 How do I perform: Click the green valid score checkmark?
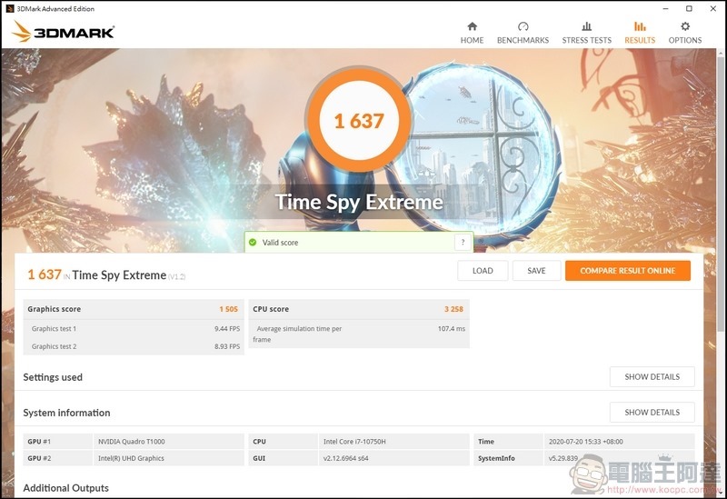tap(253, 242)
